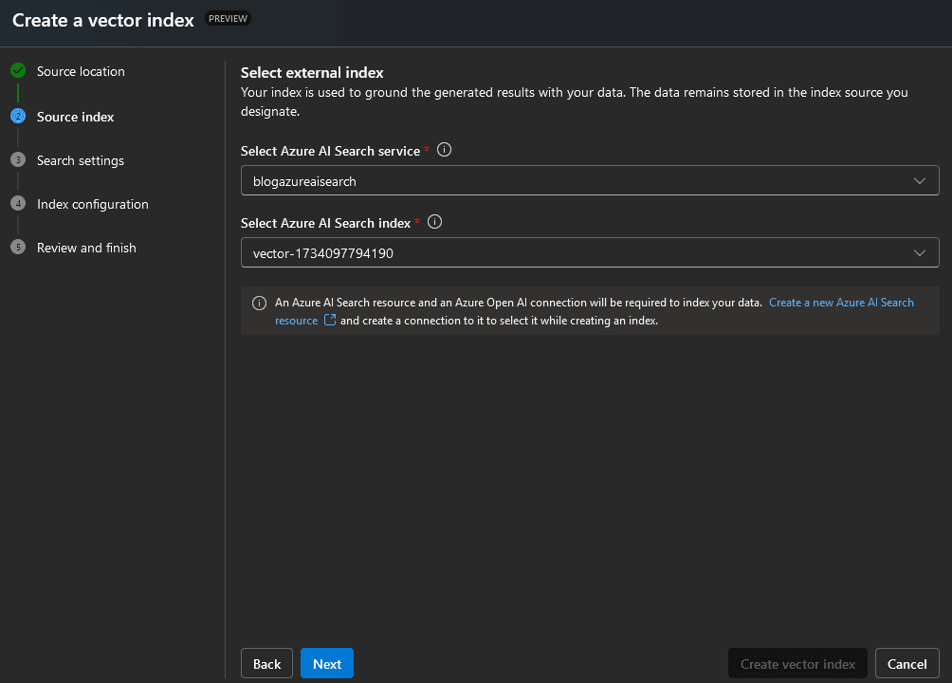
Task: Click the disabled Create vector index button
Action: (x=797, y=663)
